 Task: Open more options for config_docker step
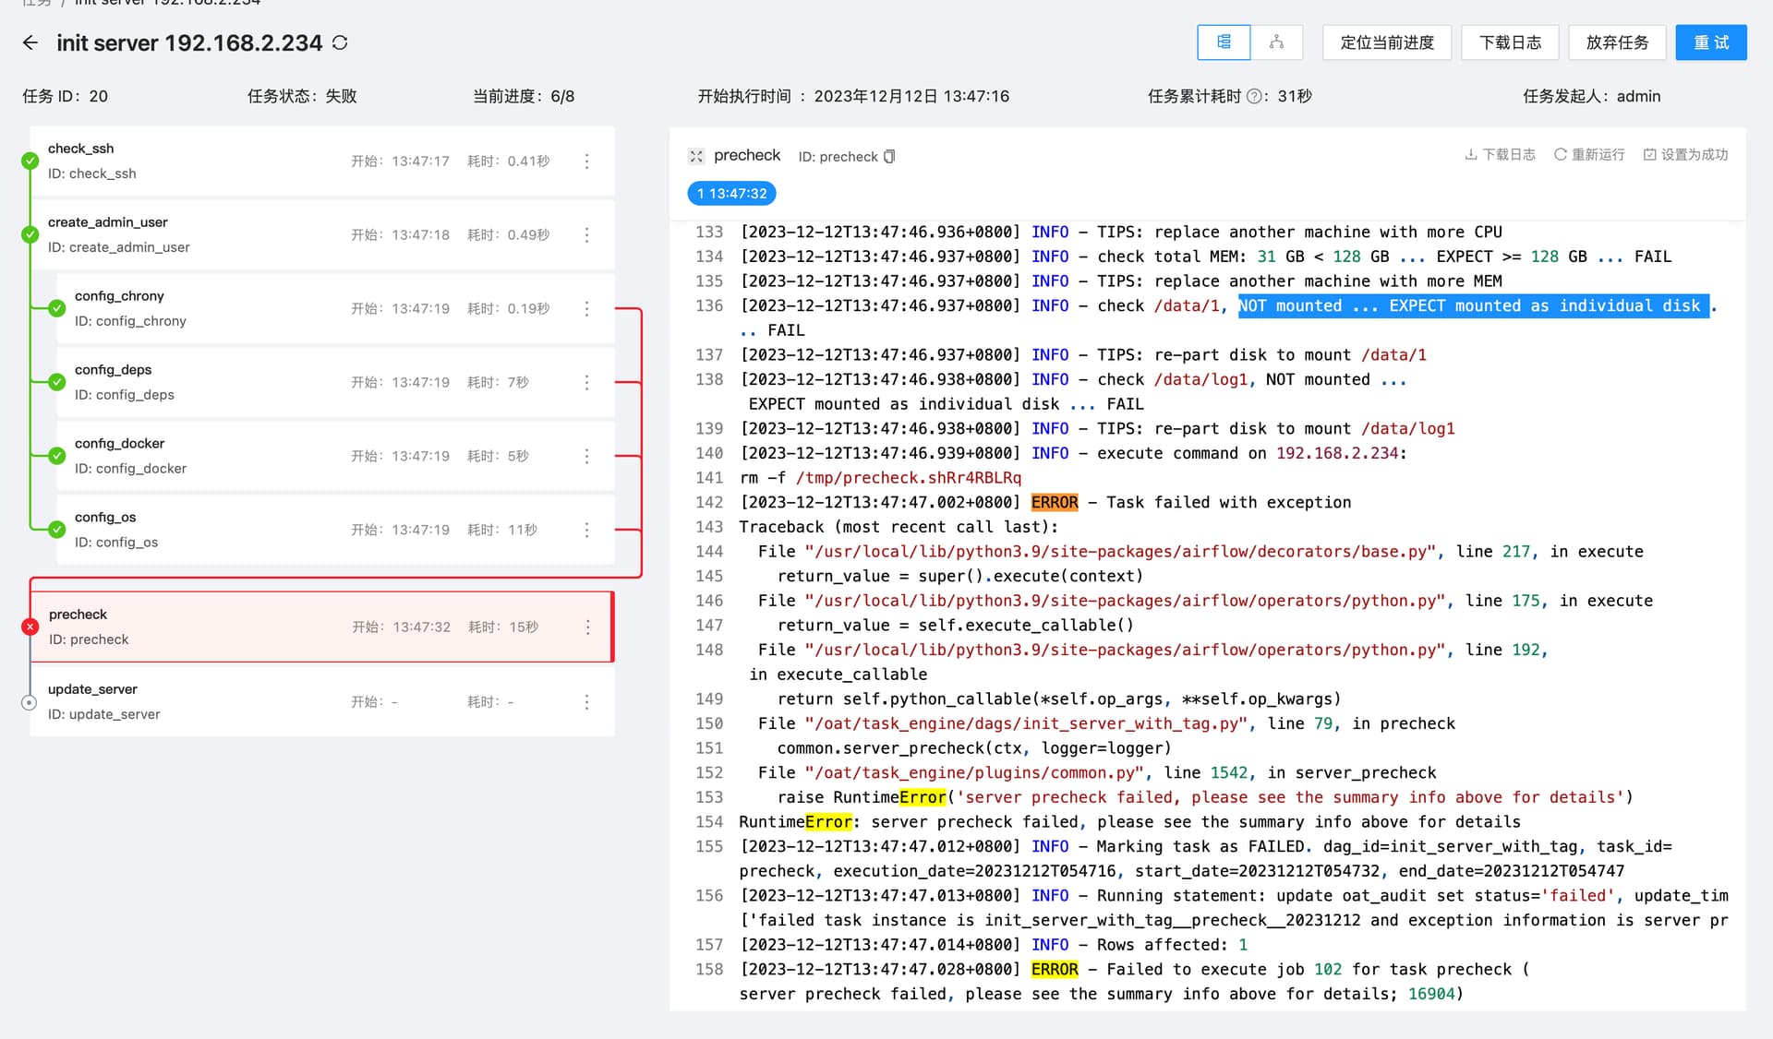pyautogui.click(x=586, y=456)
